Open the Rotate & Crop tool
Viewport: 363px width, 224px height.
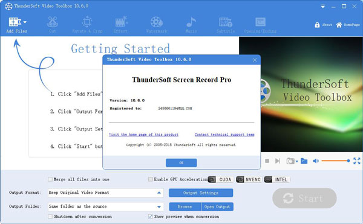87,25
